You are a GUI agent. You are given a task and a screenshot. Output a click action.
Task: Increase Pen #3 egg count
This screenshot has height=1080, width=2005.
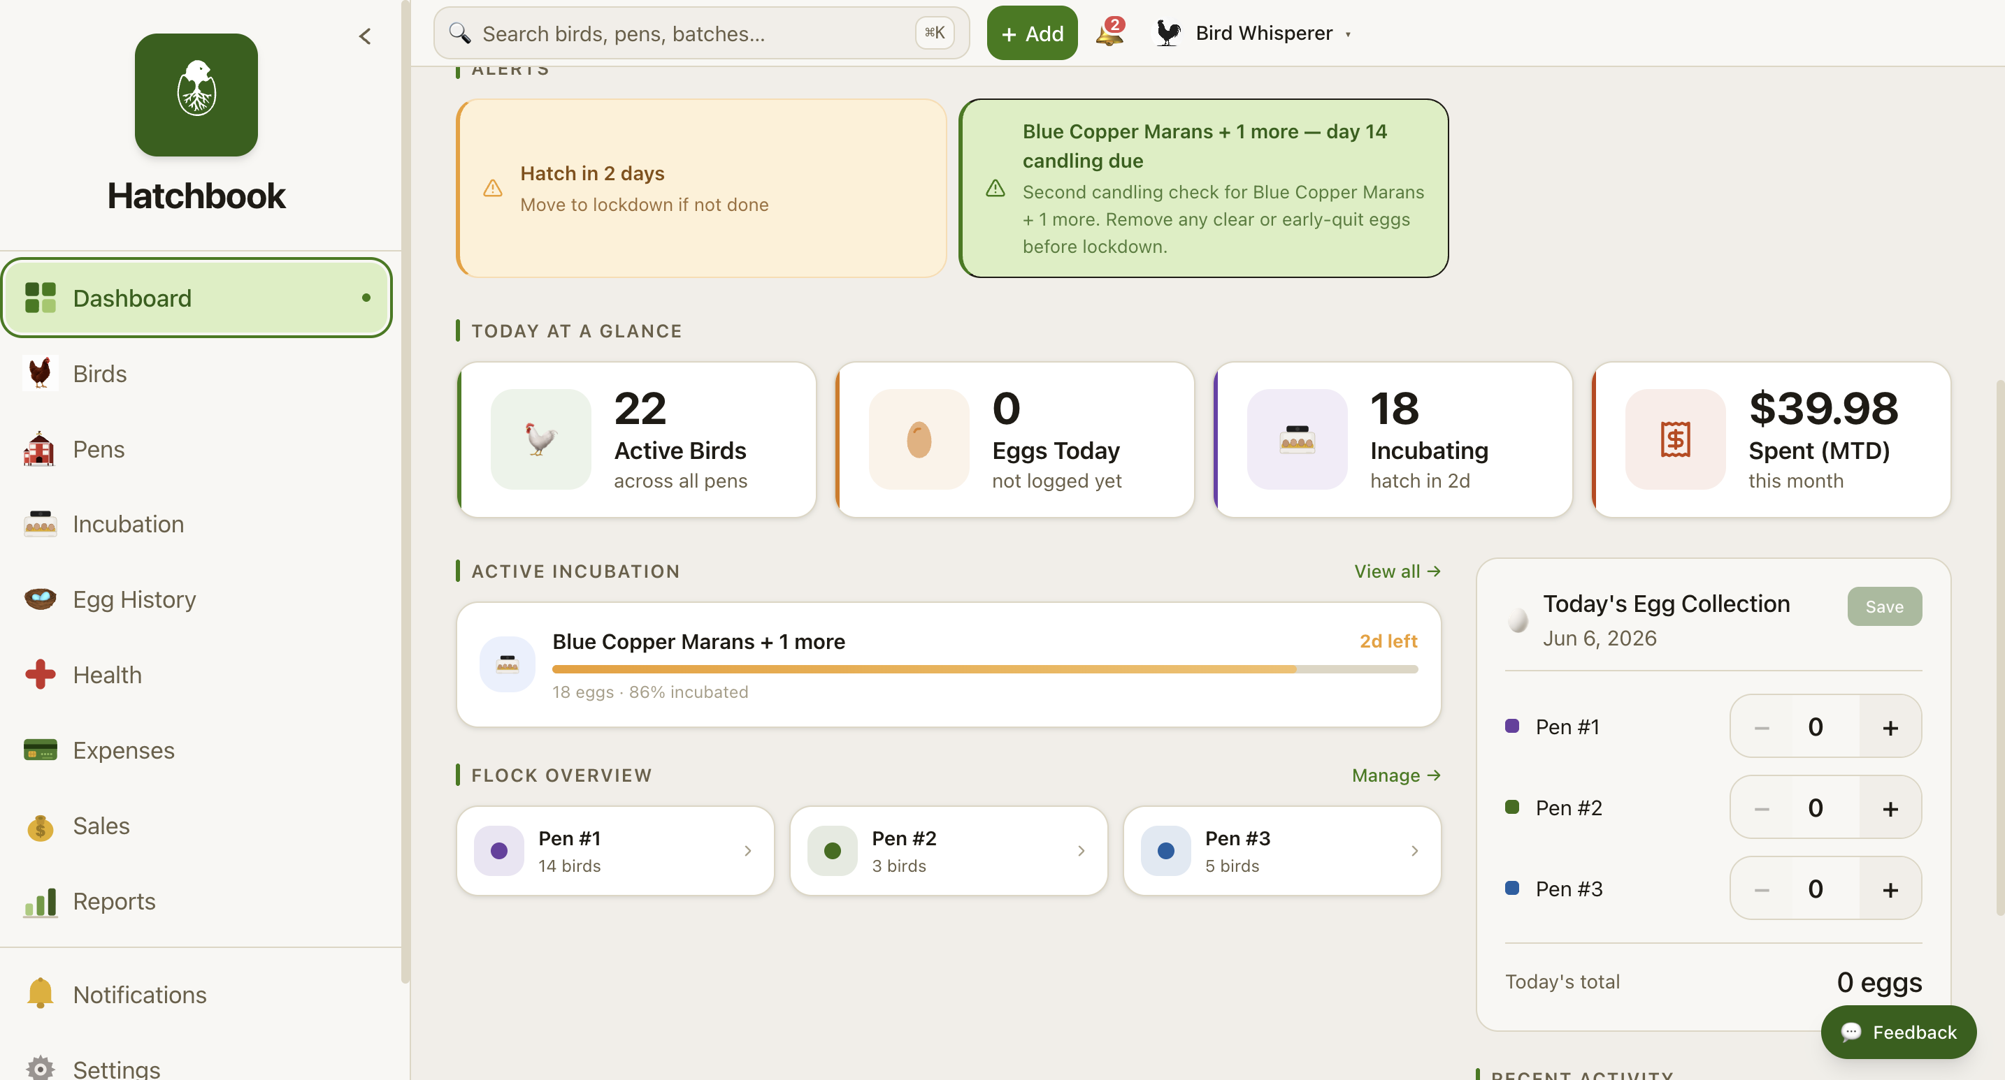click(x=1890, y=889)
